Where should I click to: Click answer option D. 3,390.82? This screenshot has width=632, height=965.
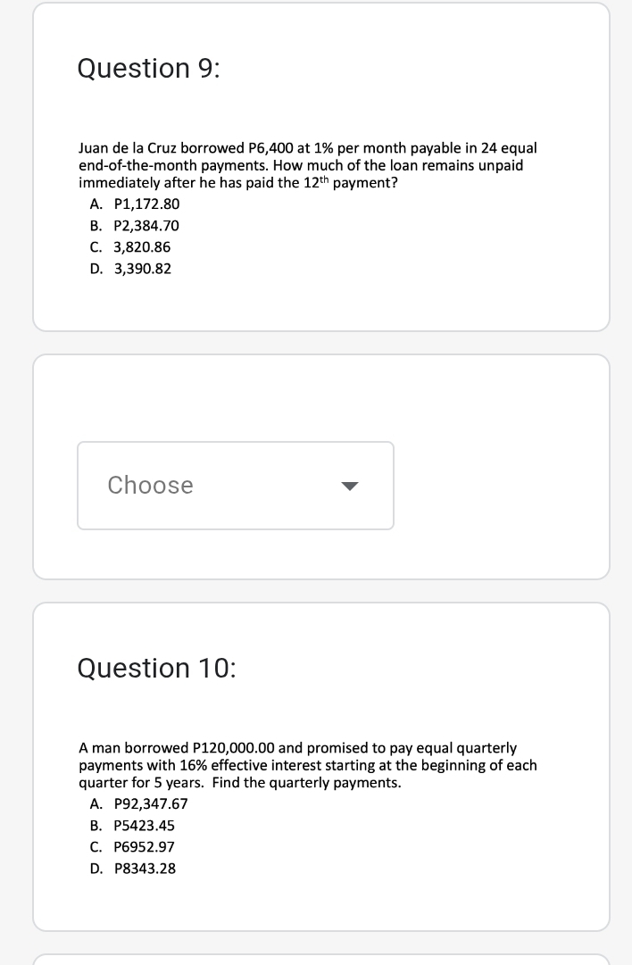[131, 268]
